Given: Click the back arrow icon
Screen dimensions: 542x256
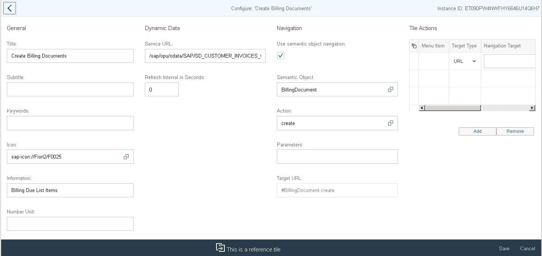Looking at the screenshot, I should coord(9,8).
